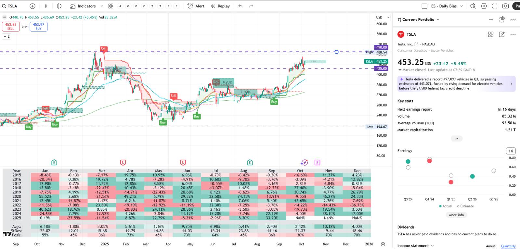Start Bar Replay mode
520x249 pixels.
(x=220, y=6)
